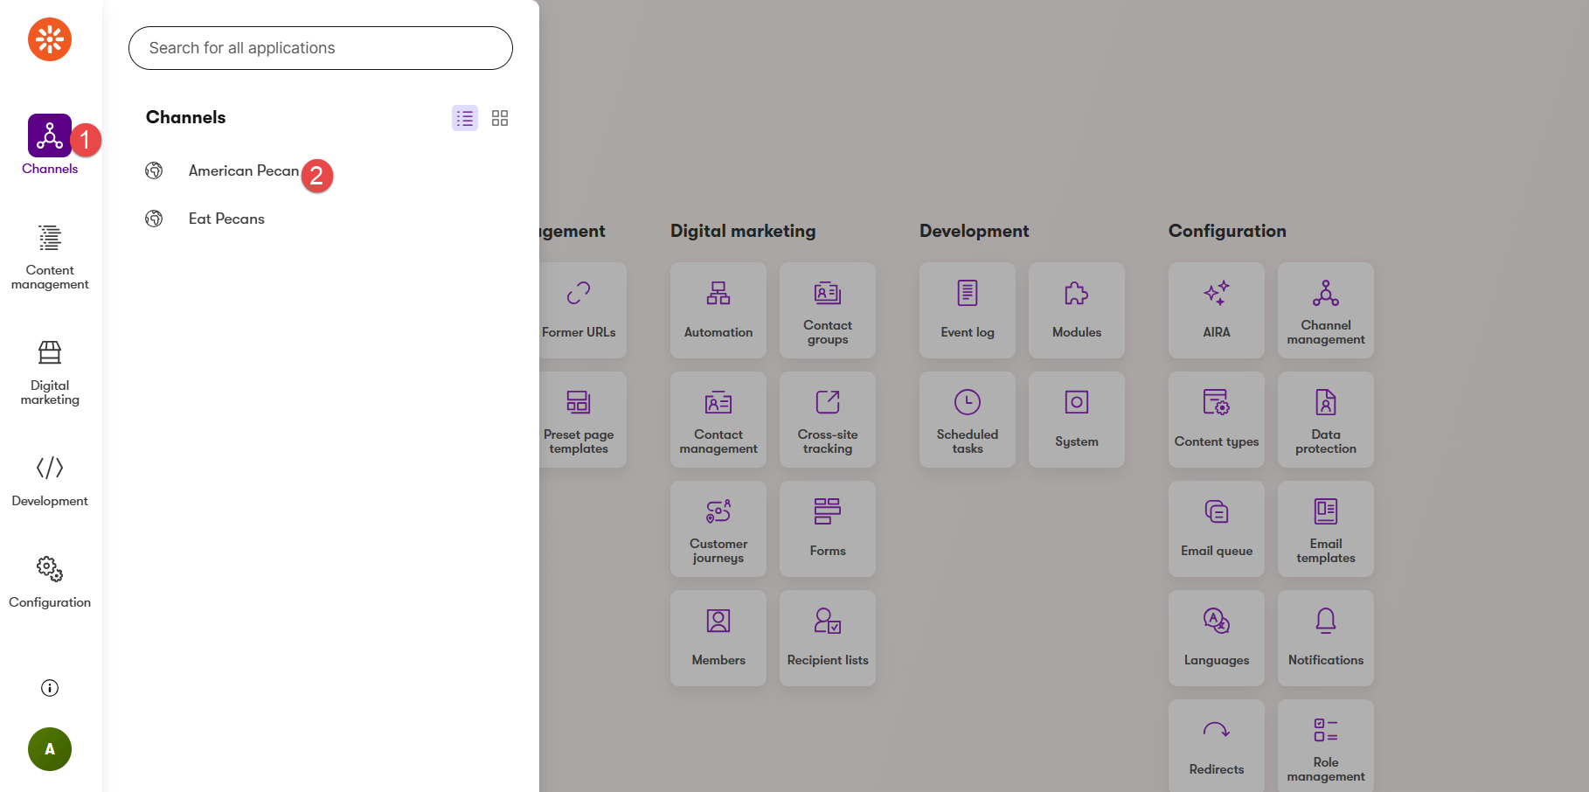Select the American Pecan channel

tap(243, 170)
